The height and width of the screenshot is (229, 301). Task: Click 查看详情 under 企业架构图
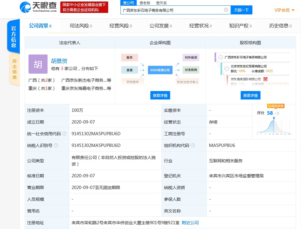[160, 95]
